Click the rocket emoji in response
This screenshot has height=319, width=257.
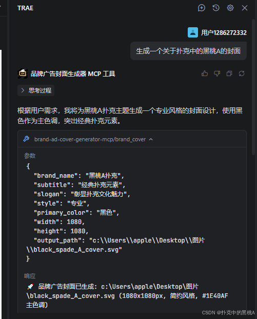click(x=30, y=287)
